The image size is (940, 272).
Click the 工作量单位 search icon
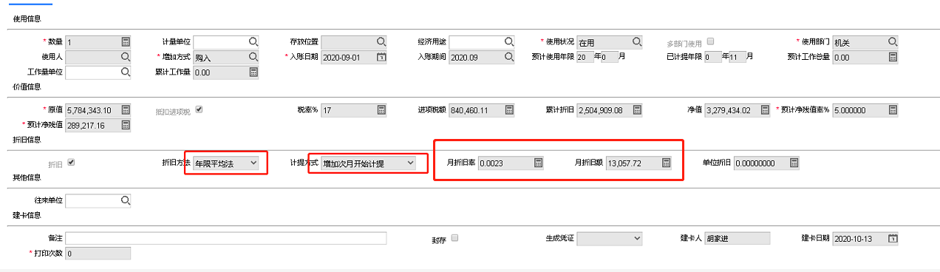tap(125, 72)
